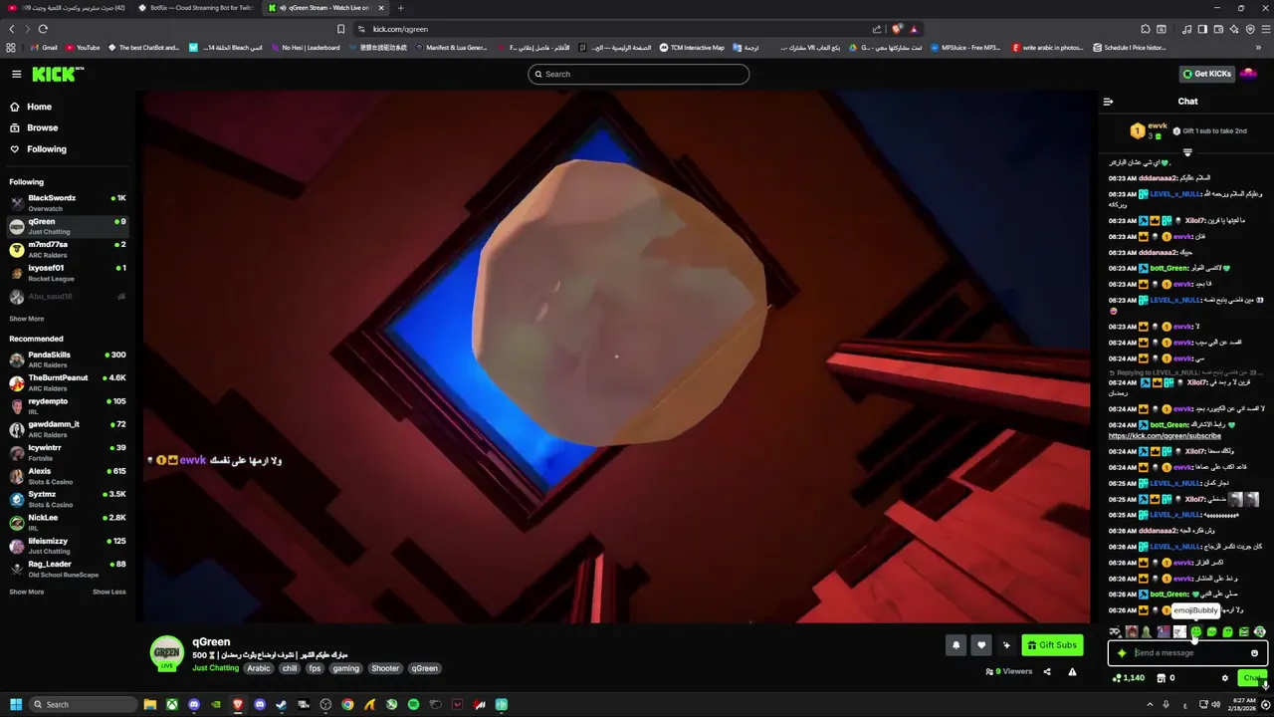Open NickLee IRL channel
This screenshot has width=1274, height=717.
tap(68, 522)
